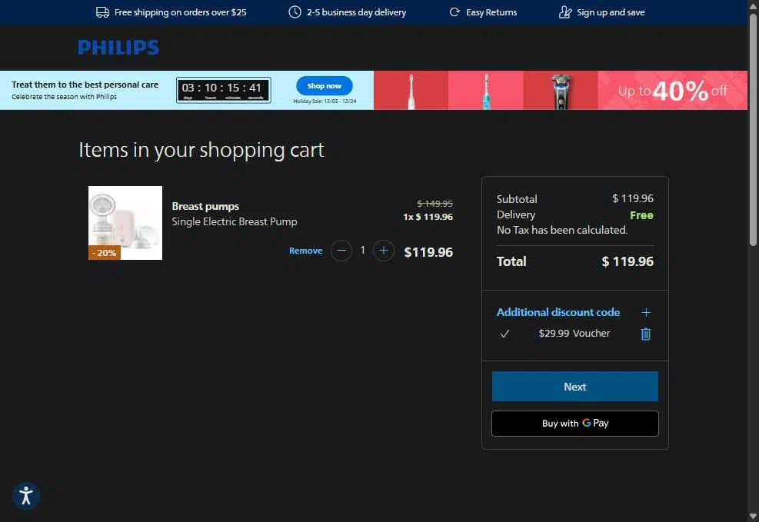Click the Items in your shopping cart heading
The image size is (759, 522).
click(x=201, y=150)
